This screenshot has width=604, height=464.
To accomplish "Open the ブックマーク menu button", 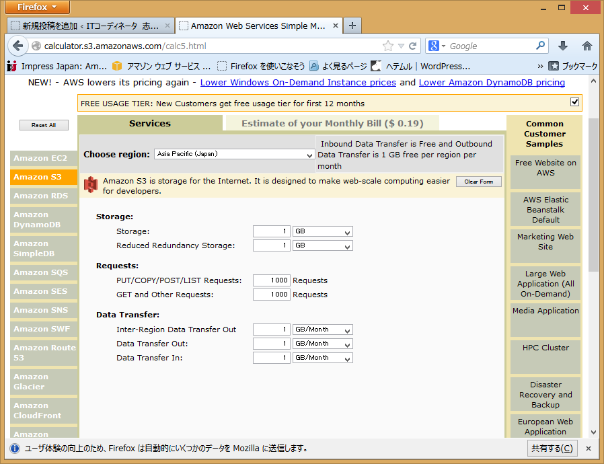I will pyautogui.click(x=573, y=66).
